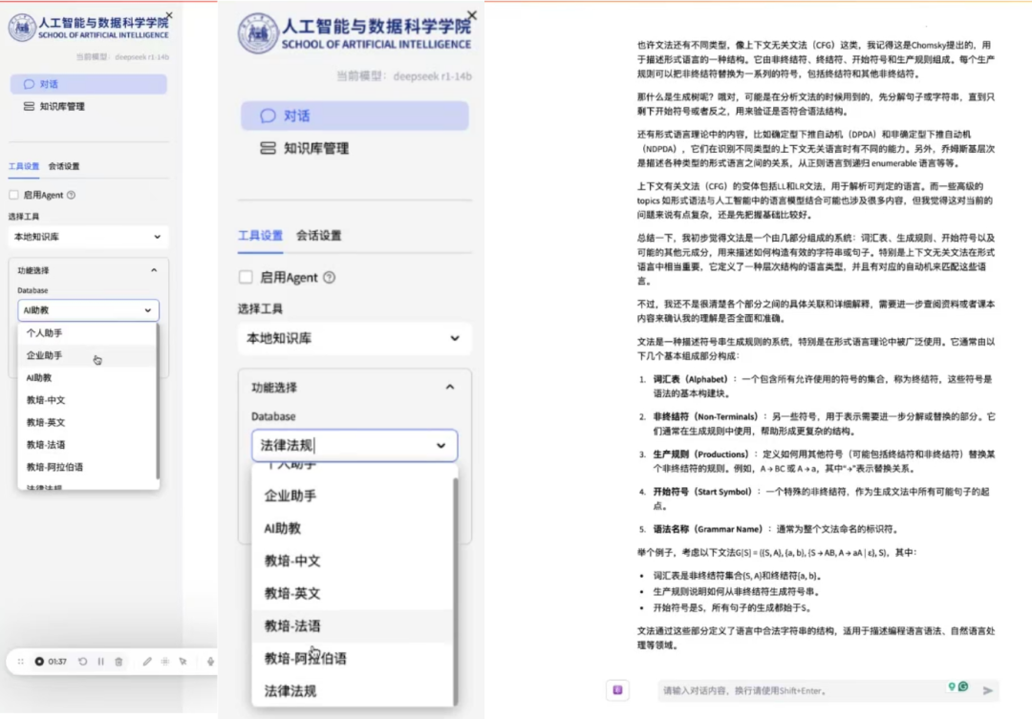Click the microphone icon in the recording bar
Image resolution: width=1032 pixels, height=719 pixels.
[208, 661]
